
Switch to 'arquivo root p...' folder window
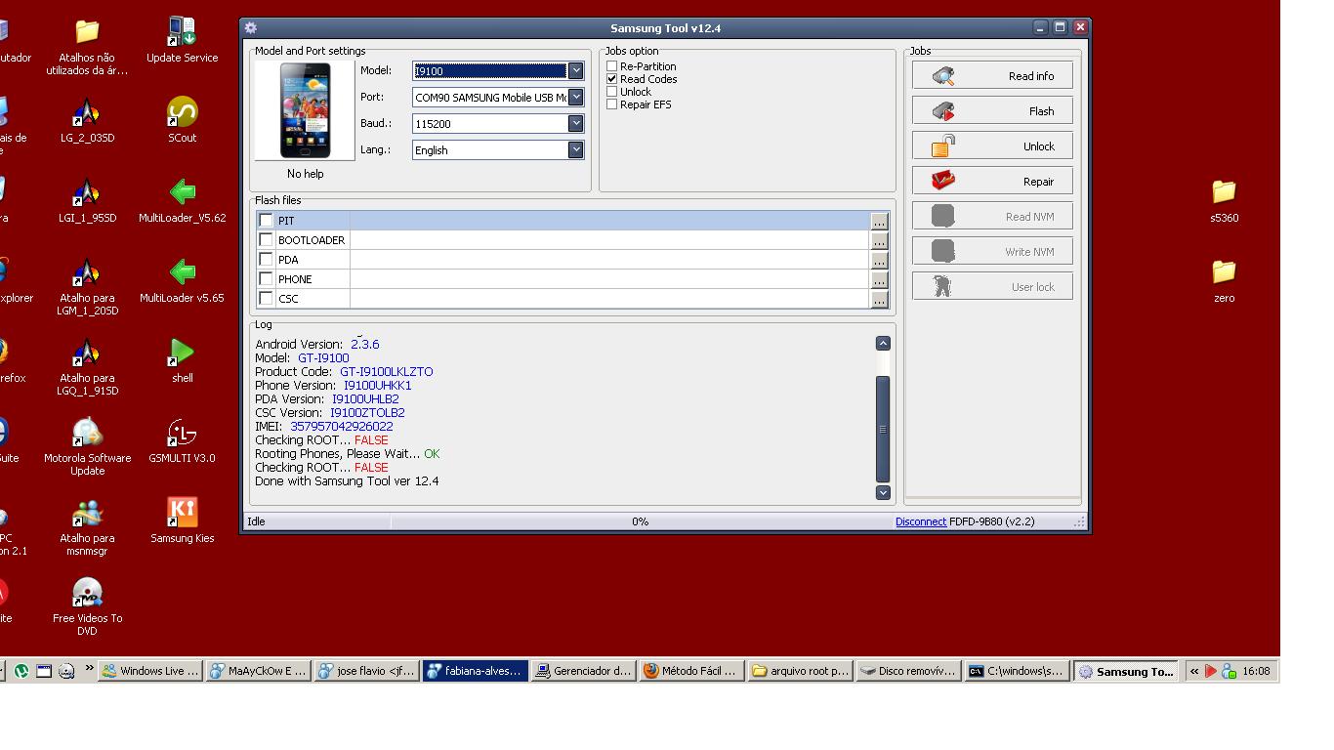coord(801,671)
